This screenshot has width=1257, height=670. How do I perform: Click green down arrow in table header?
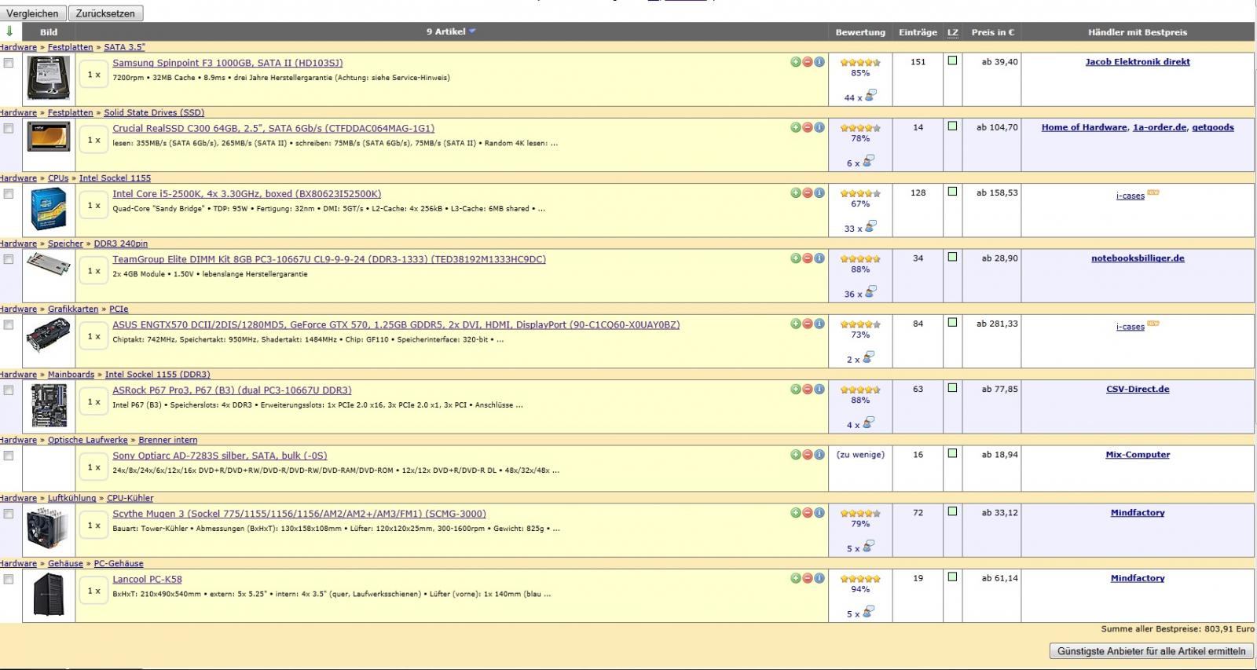click(x=9, y=31)
